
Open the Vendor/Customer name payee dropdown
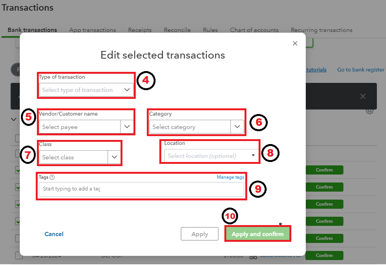(x=127, y=127)
